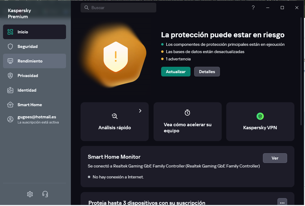Click the vertical scrollbar on the right
This screenshot has width=305, height=206.
301,71
